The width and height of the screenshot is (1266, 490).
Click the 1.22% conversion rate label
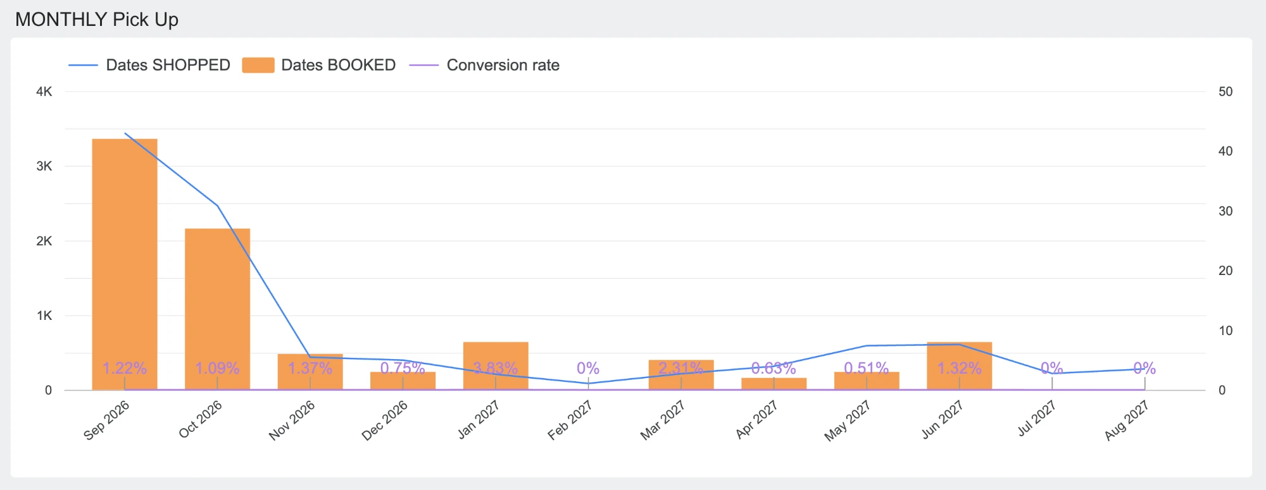(x=125, y=368)
